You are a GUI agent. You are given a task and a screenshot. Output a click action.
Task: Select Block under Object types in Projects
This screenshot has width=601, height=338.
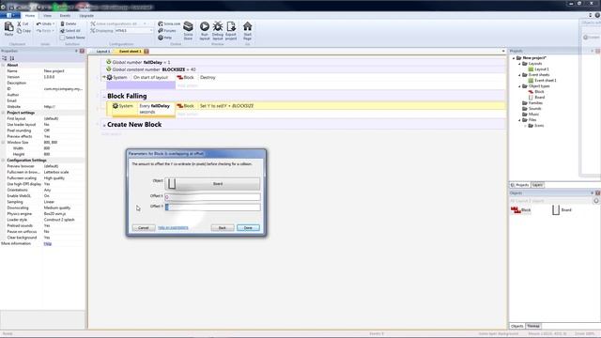(539, 92)
